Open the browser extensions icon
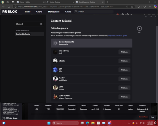This screenshot has height=126, width=158. pos(139,7)
